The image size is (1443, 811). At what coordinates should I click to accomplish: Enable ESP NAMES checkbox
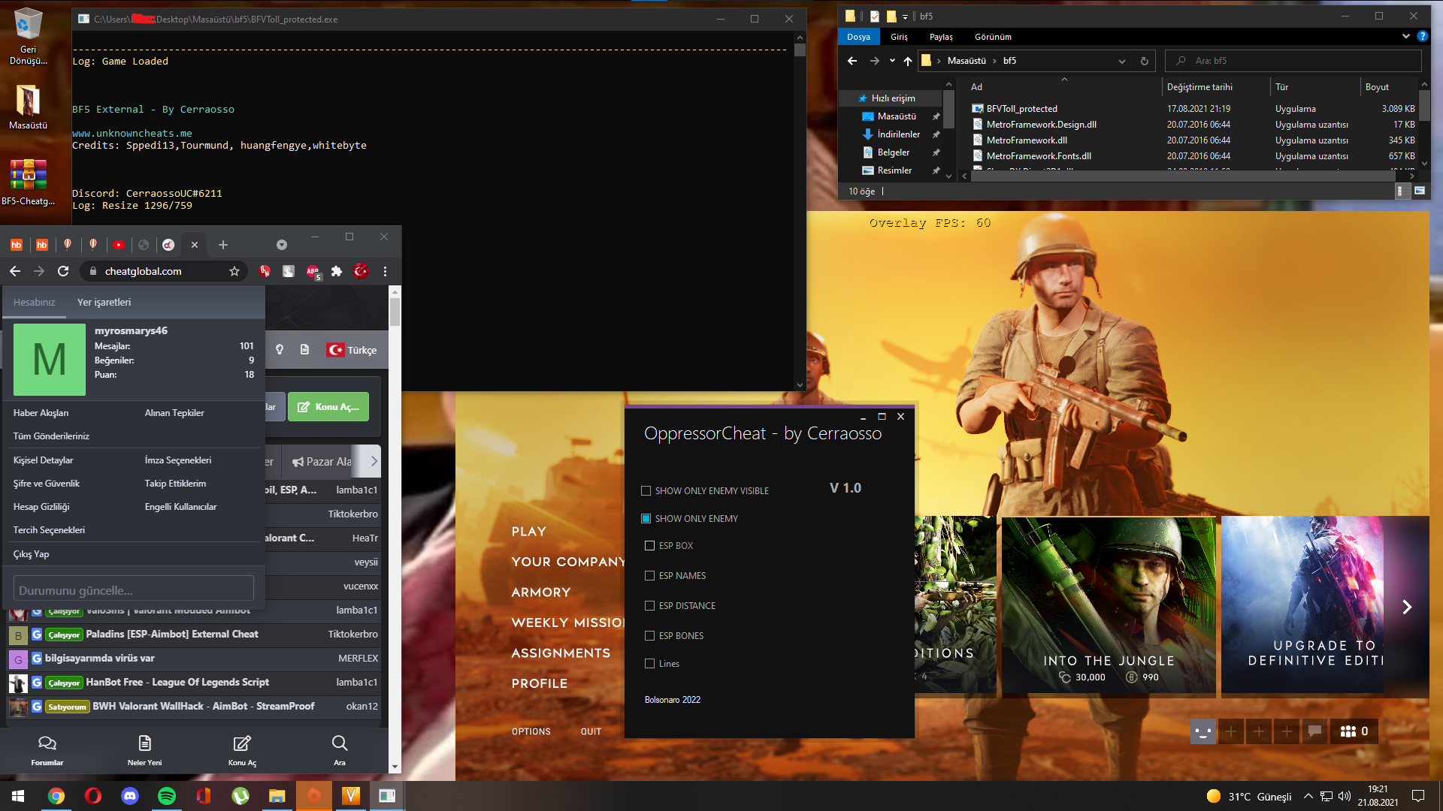649,575
